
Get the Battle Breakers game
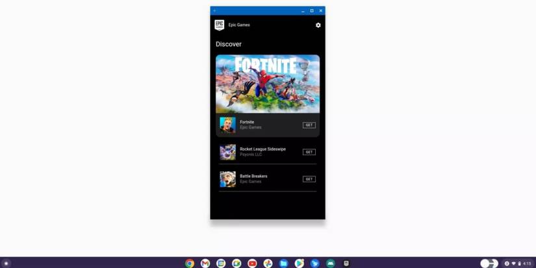(x=309, y=179)
